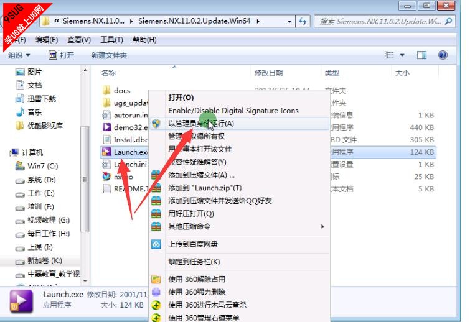Open the help question mark icon

click(x=443, y=55)
